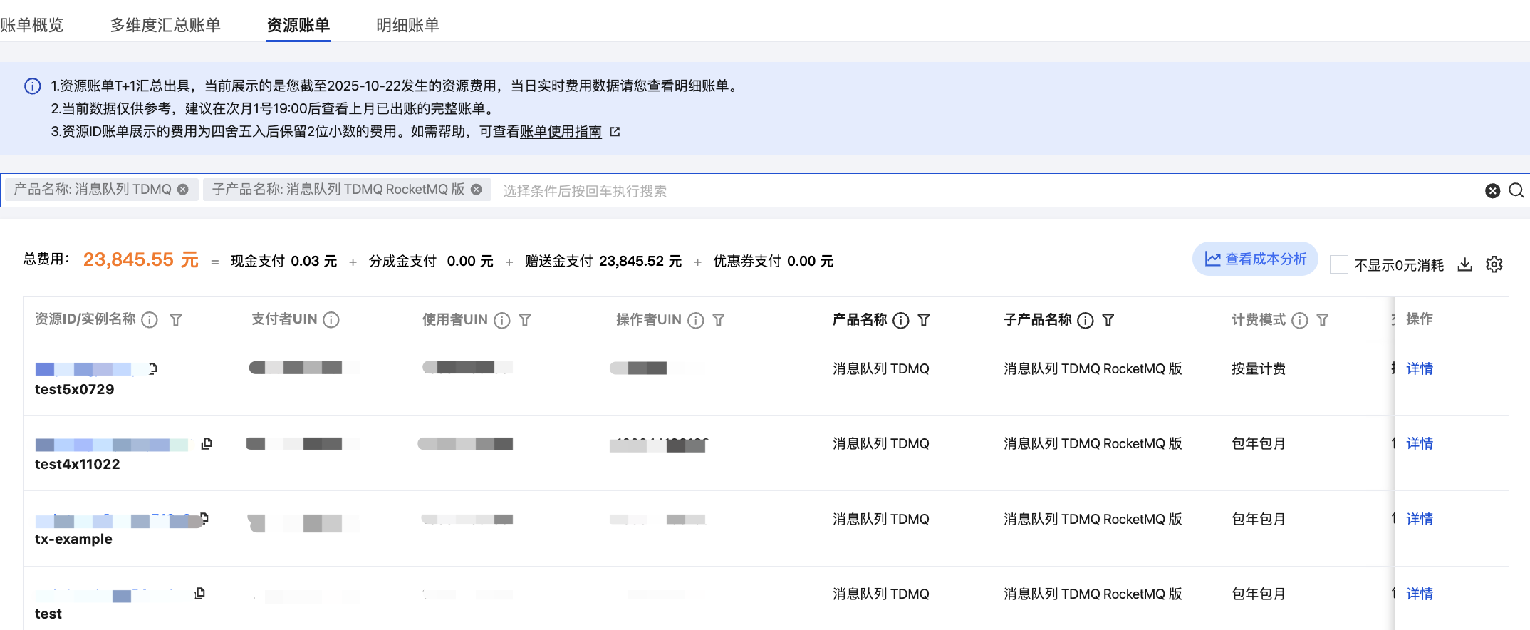Viewport: 1530px width, 630px height.
Task: Open the 资源ID/实例名称 column filter
Action: 176,320
